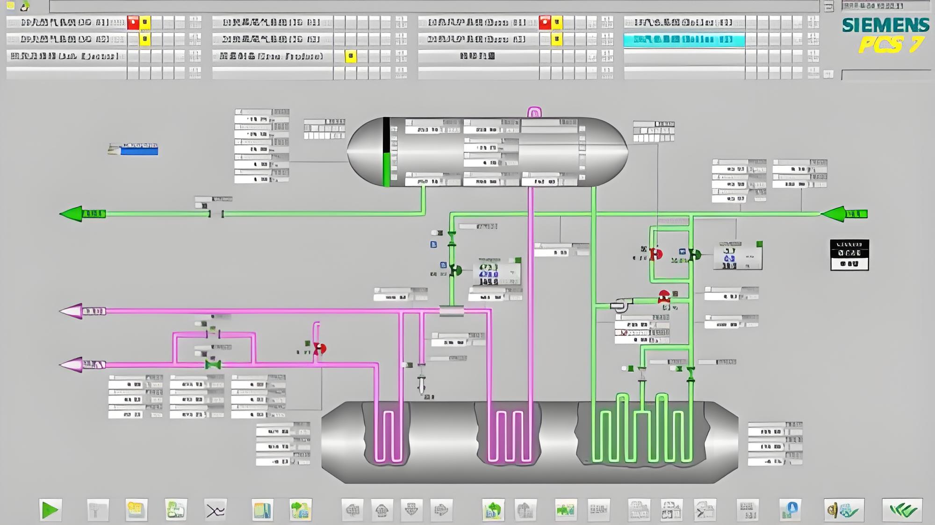Click red alarm indicator in first overview row
This screenshot has height=525, width=935.
(x=133, y=22)
